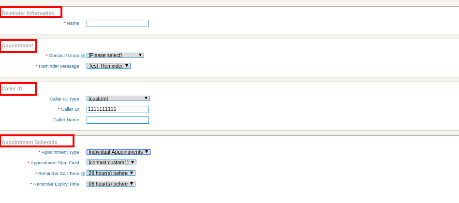Image resolution: width=459 pixels, height=203 pixels.
Task: Expand the Caller ID Type [custom] dropdown
Action: click(x=118, y=98)
